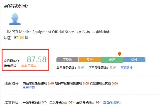
Task: Click the 二级考核类目 count
Action: point(71,102)
